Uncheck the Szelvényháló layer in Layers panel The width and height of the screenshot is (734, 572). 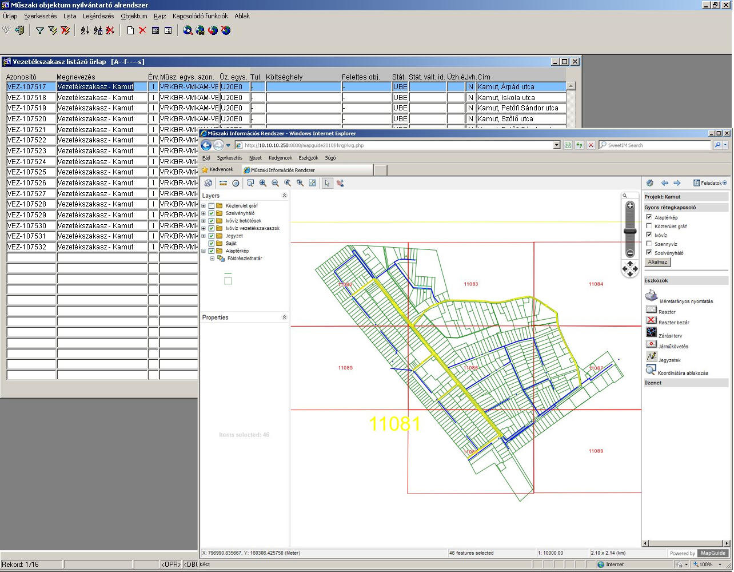pyautogui.click(x=212, y=213)
